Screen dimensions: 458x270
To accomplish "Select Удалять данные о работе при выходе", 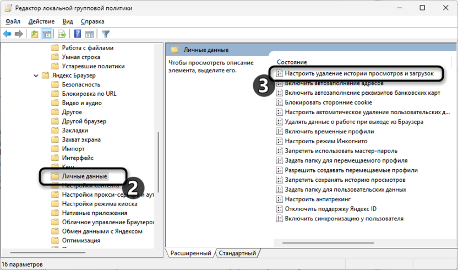I will [x=354, y=122].
